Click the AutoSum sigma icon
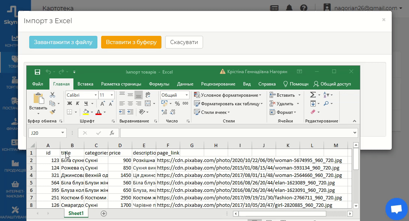Viewport: 409px width, 221px height. pos(313,95)
